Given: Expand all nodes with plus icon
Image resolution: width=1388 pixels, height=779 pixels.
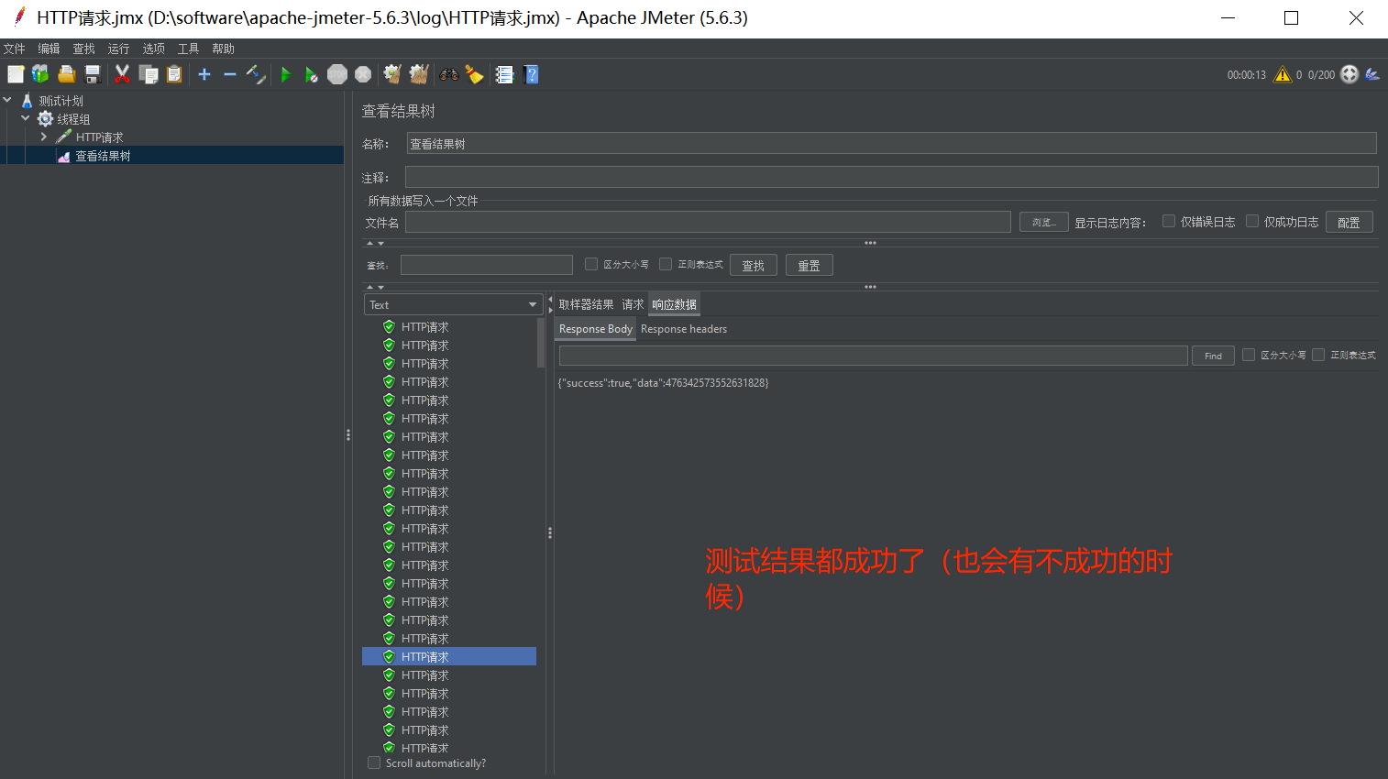Looking at the screenshot, I should click(204, 74).
